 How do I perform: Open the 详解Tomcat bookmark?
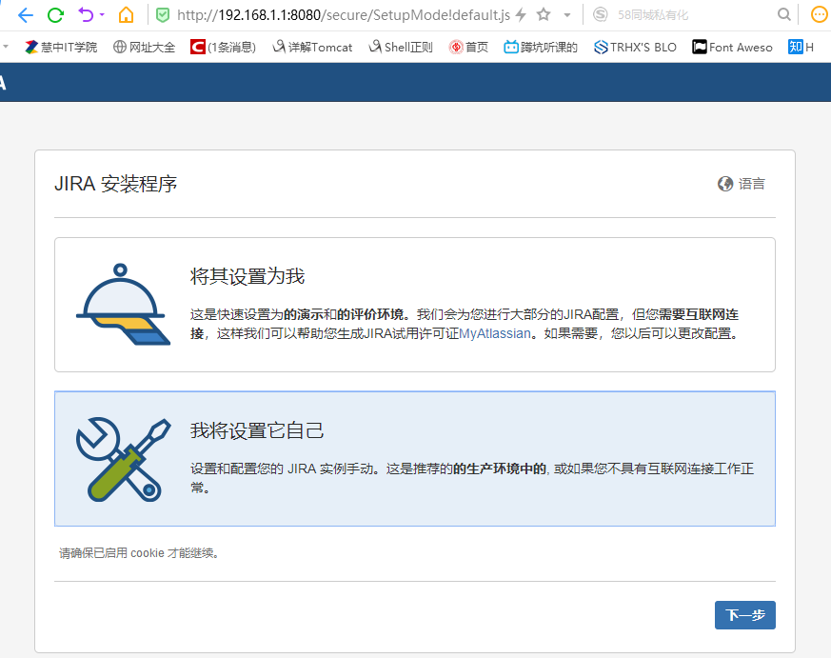312,48
